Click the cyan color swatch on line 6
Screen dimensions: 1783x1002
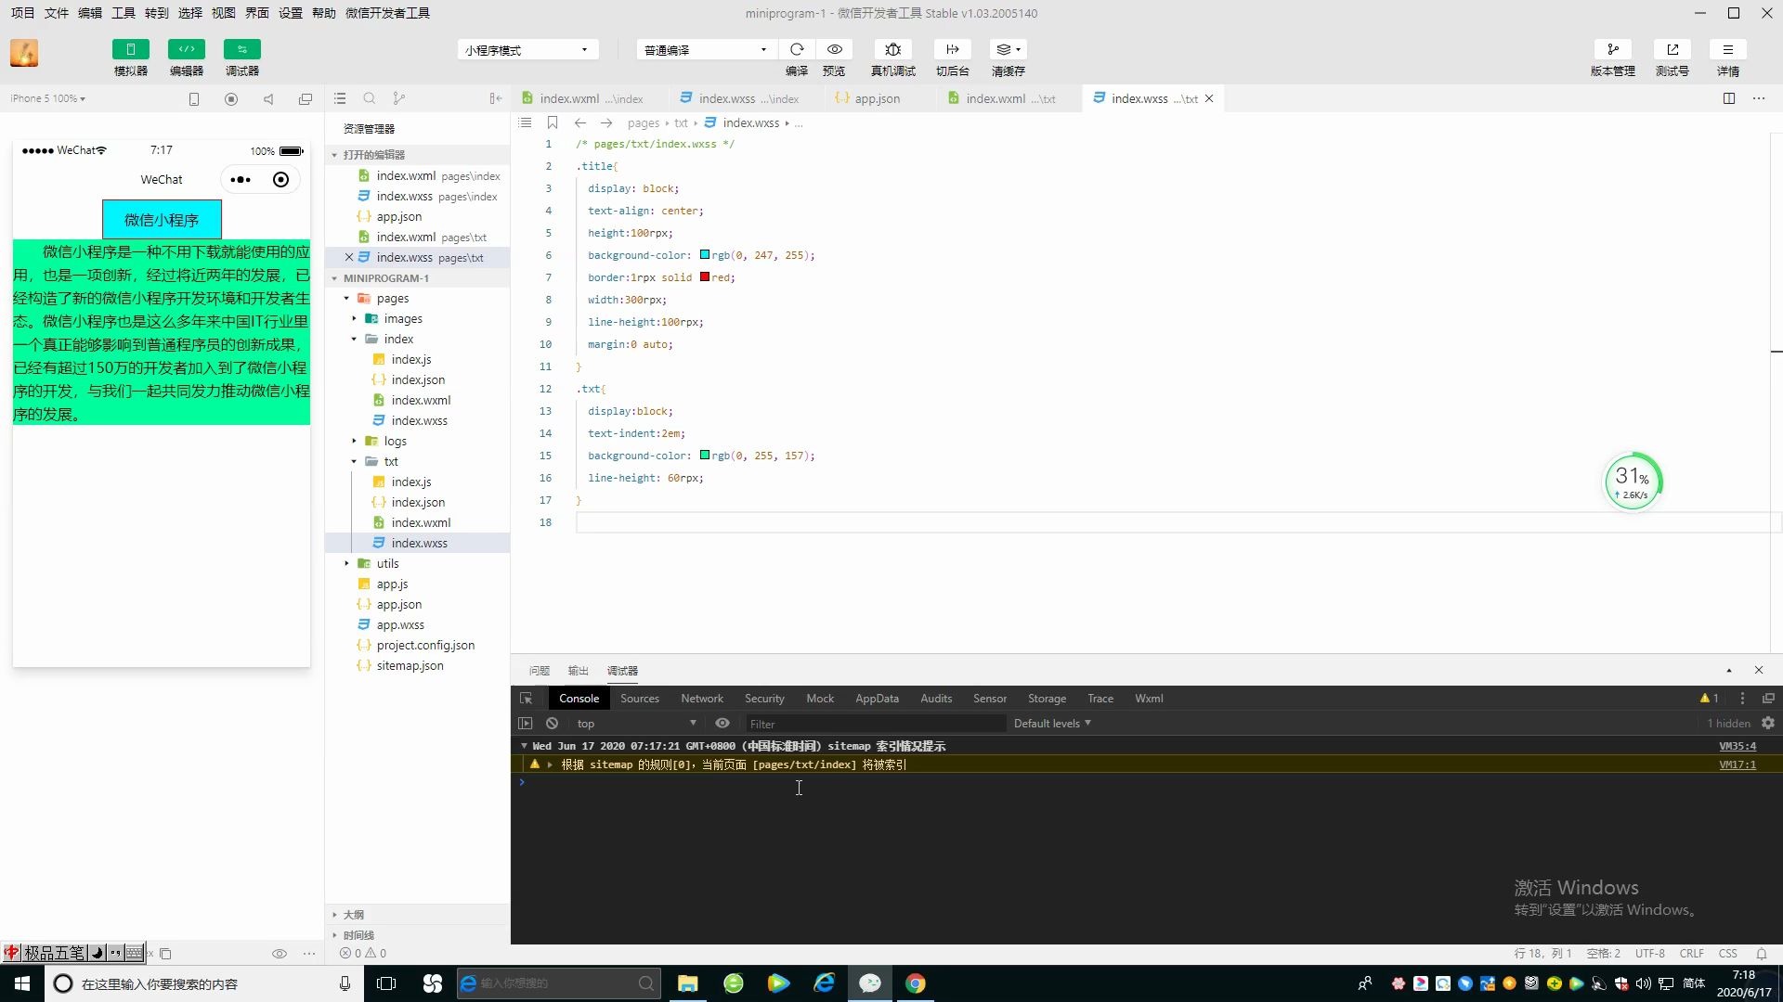tap(705, 255)
